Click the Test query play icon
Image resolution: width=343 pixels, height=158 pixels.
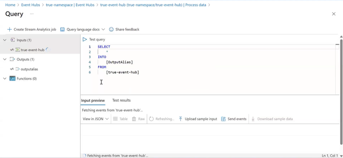85,40
